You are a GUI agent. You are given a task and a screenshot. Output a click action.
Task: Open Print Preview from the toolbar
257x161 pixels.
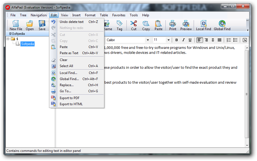pos(186,25)
